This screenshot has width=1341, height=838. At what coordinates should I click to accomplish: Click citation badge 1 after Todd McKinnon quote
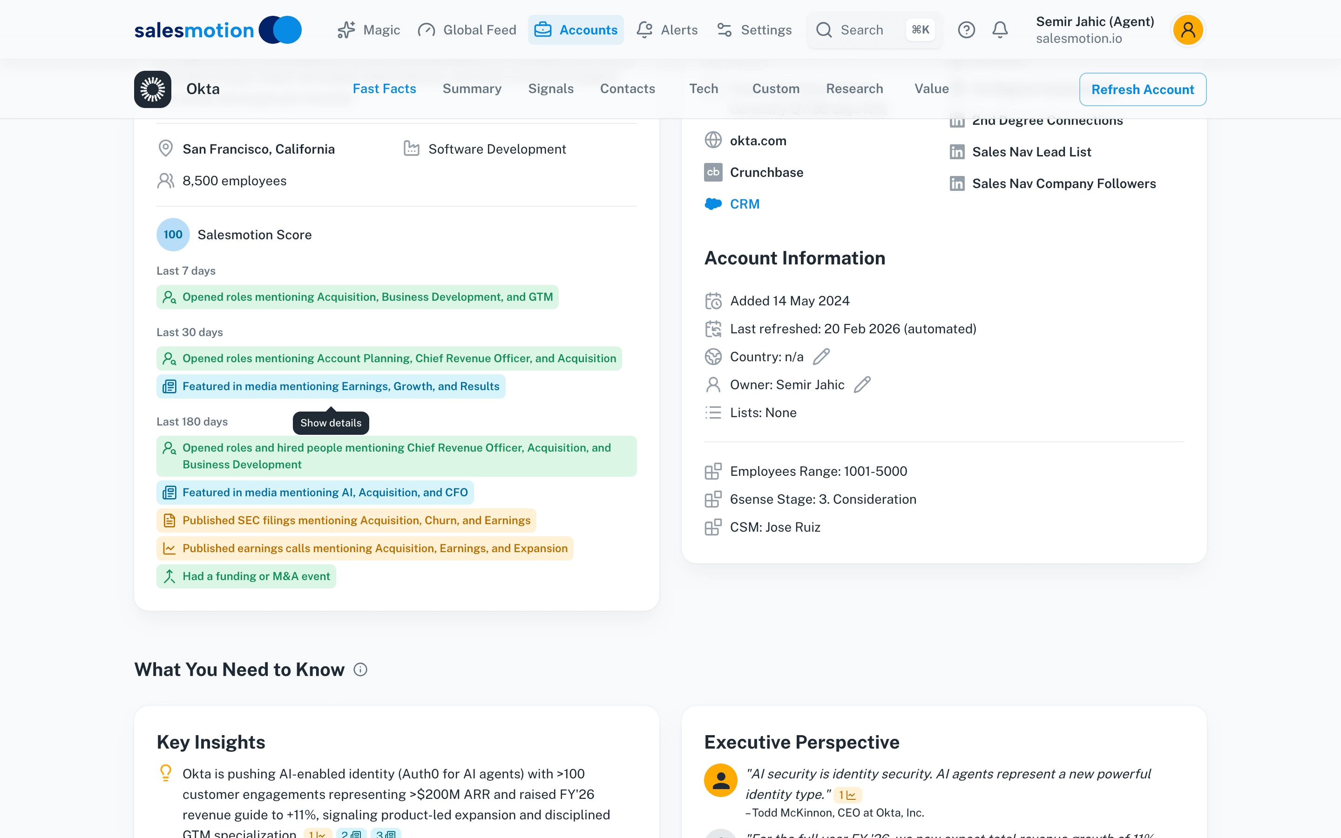point(847,795)
